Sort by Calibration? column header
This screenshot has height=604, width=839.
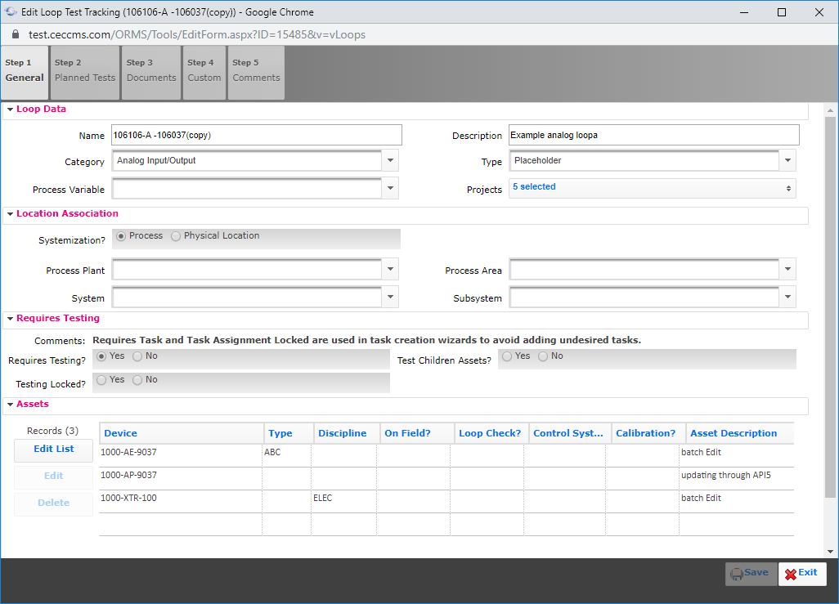click(648, 433)
